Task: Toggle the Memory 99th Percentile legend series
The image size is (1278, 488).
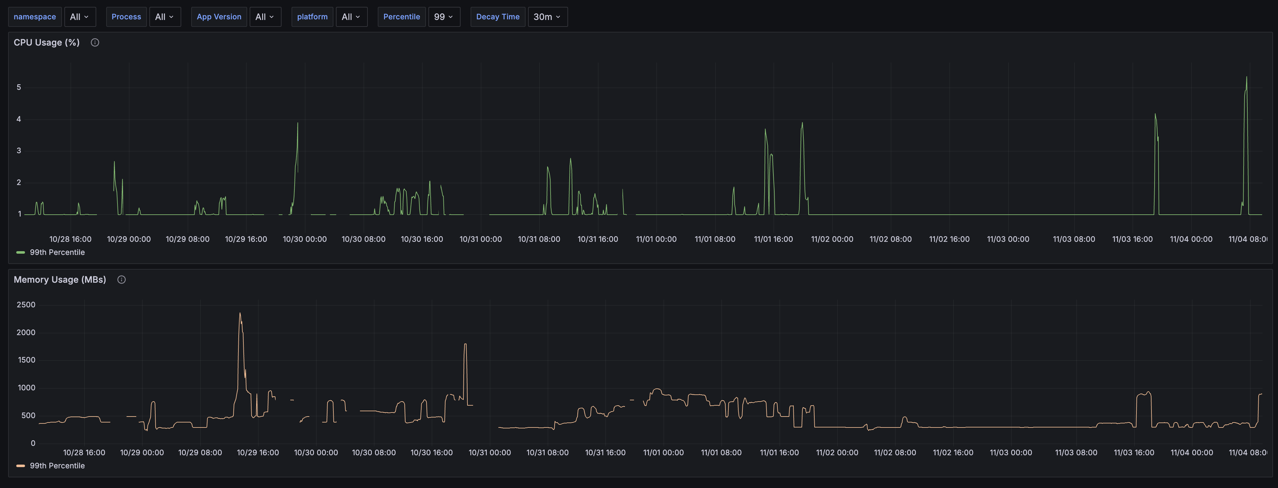Action: click(57, 466)
